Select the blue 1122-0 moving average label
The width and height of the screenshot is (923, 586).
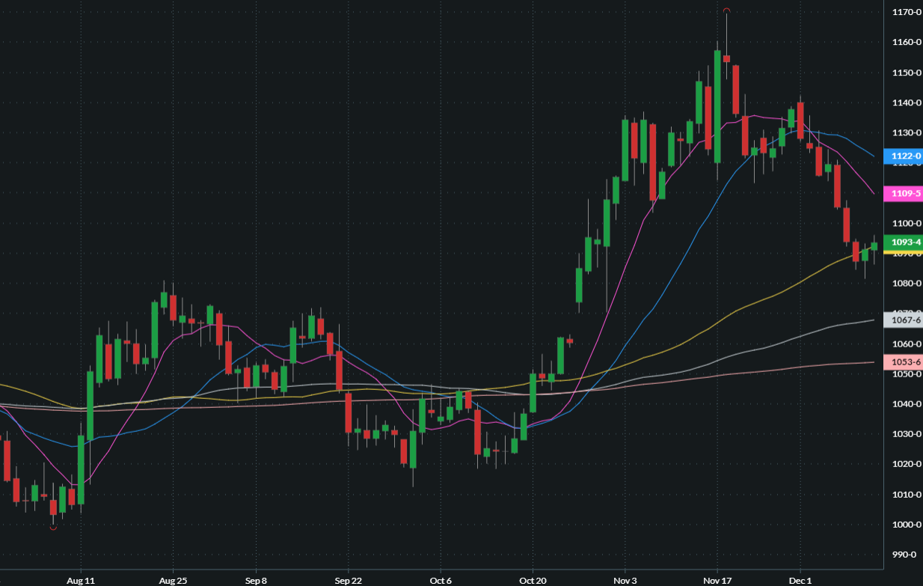(x=903, y=156)
